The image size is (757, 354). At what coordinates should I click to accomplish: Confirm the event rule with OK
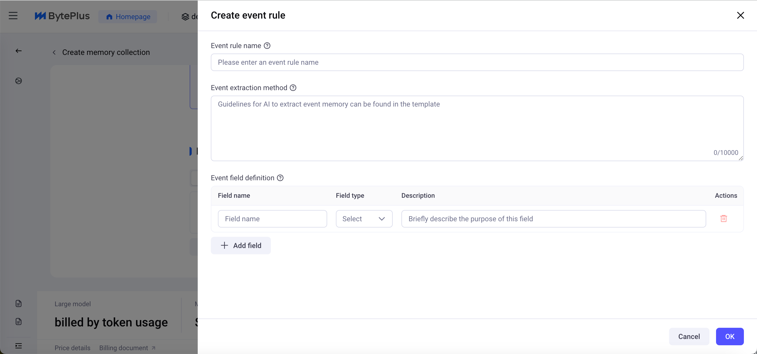(x=730, y=336)
